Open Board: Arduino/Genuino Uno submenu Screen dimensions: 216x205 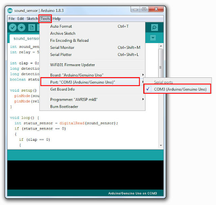[x=92, y=75]
